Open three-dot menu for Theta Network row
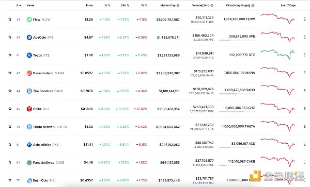The height and width of the screenshot is (187, 310). coord(305,126)
